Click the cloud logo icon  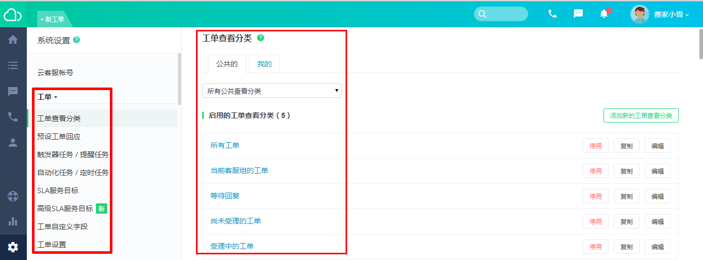13,15
